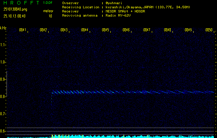The image size is (217, 138).
Task: Select the 0847 time marker
Action: pos(147,30)
